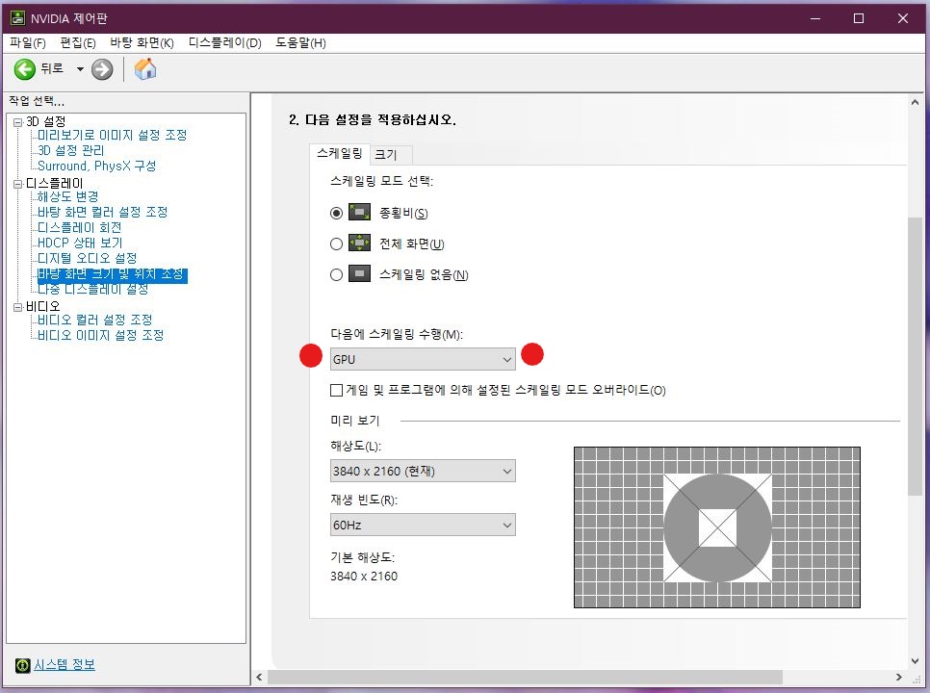Open Surround, PhysX 구성 page
Screen dimensions: 930x693
pos(96,166)
